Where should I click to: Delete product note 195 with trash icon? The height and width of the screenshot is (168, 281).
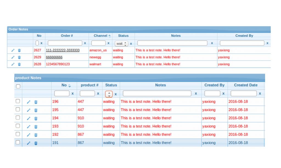coord(36,110)
